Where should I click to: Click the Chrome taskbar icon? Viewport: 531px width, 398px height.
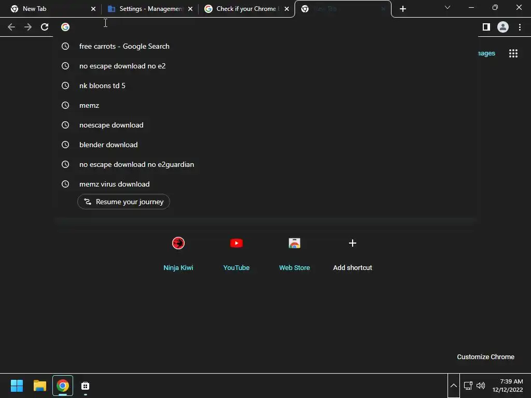(63, 386)
